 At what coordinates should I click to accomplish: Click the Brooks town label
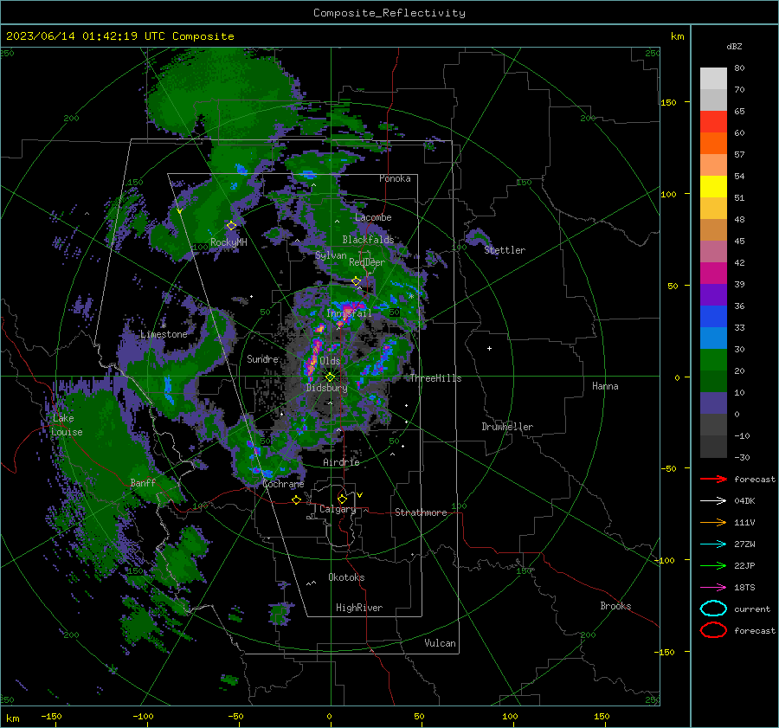click(x=615, y=606)
